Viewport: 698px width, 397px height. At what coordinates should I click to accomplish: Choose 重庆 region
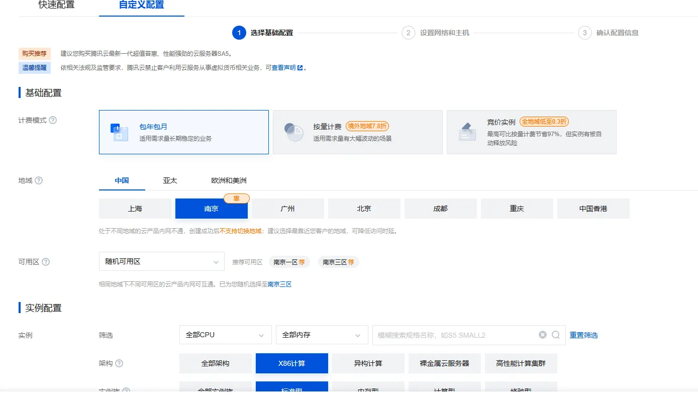pyautogui.click(x=517, y=209)
